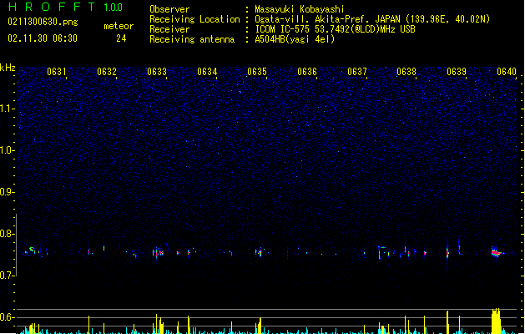Click the 0.8 kHz axis label
Viewport: 525px width, 334px height.
click(7, 234)
